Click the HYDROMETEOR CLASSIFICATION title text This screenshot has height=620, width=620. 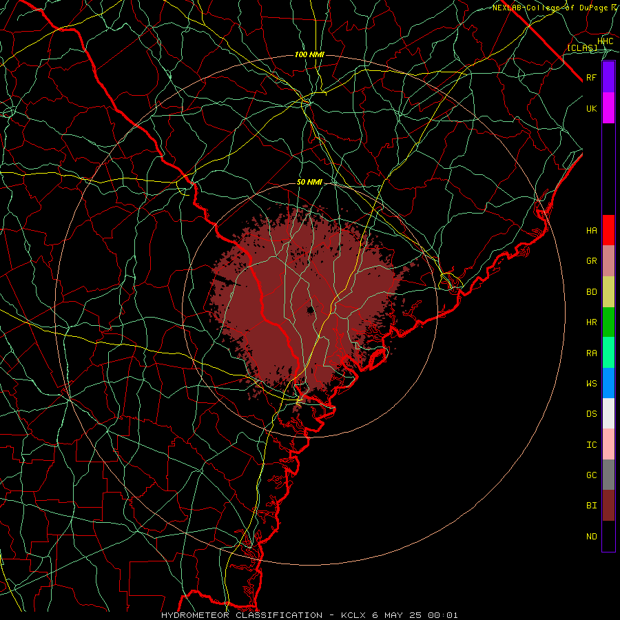point(242,615)
